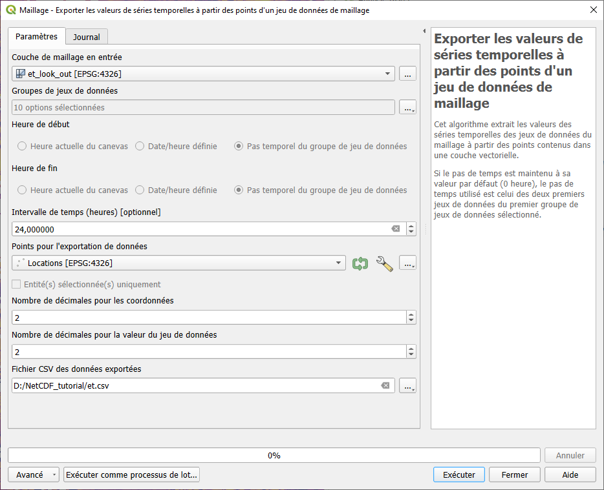This screenshot has width=604, height=490.
Task: Toggle 'Entité(s) sélectionnée(s) uniquement' checkbox
Action: pyautogui.click(x=17, y=285)
